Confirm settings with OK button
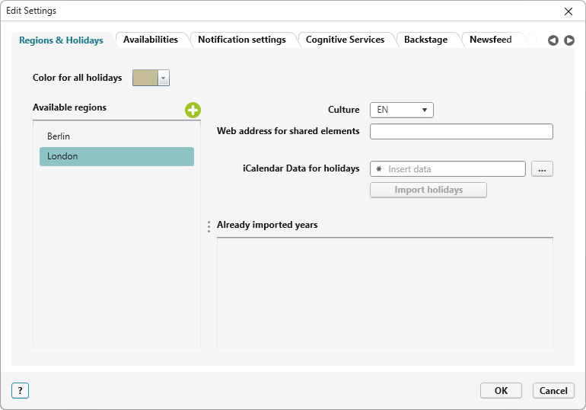586x410 pixels. coord(501,390)
